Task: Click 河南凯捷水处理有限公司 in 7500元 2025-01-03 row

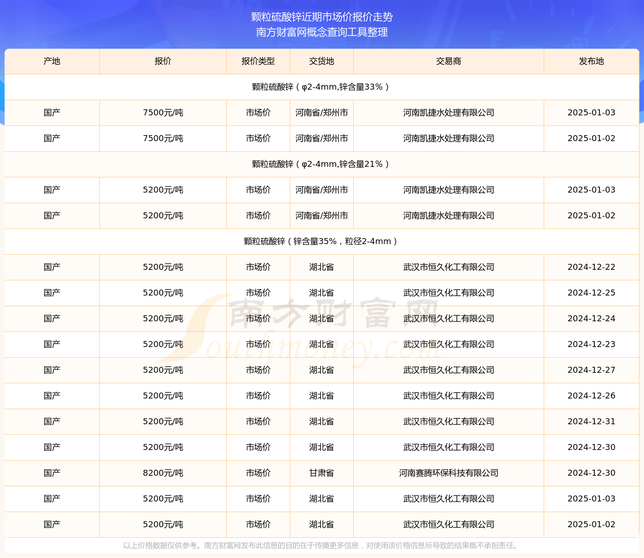Action: [x=448, y=113]
